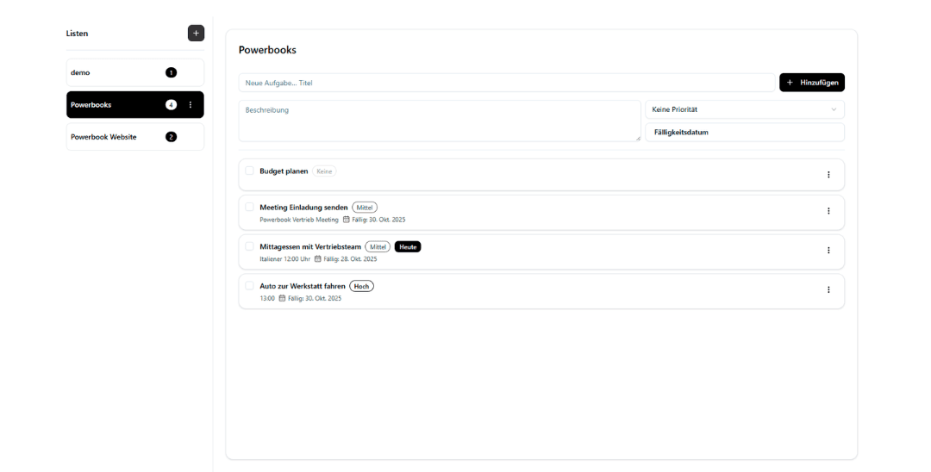
Task: Open options menu for Budget planen task
Action: tap(828, 175)
